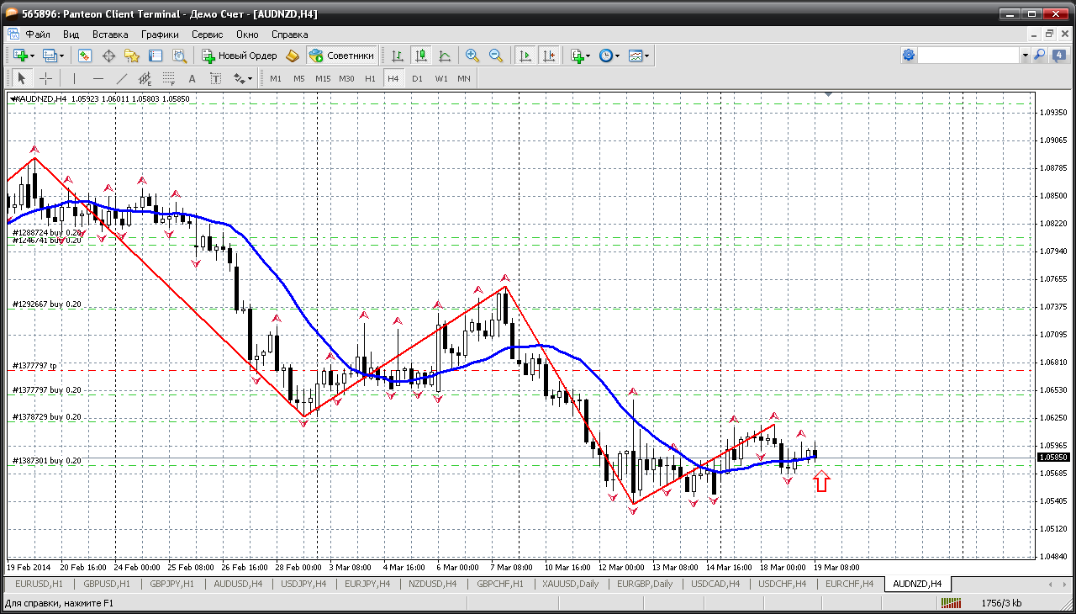Viewport: 1076px width, 614px height.
Task: Toggle Советники auto trading
Action: tap(341, 56)
